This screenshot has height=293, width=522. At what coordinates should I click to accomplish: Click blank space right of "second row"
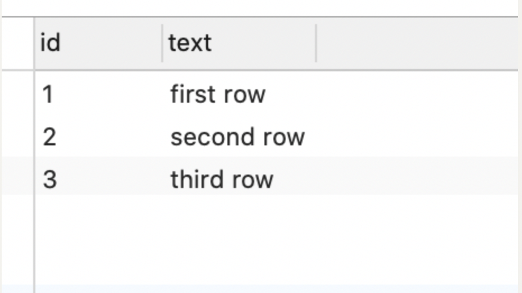click(417, 137)
